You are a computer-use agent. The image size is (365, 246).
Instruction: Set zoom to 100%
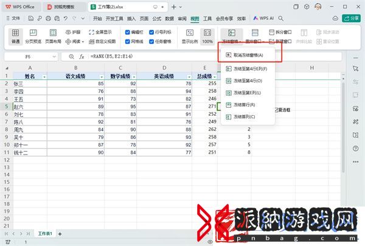point(207,37)
